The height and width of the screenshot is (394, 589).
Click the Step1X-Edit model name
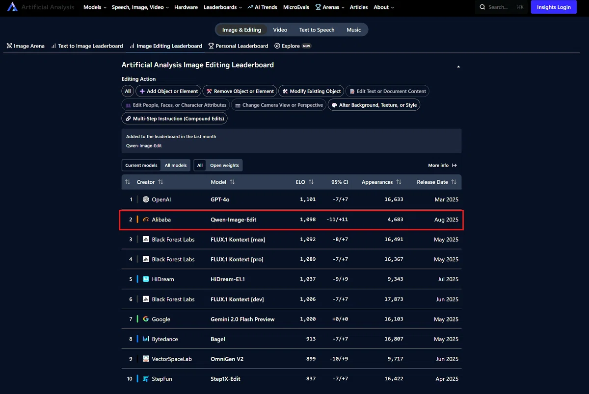225,379
